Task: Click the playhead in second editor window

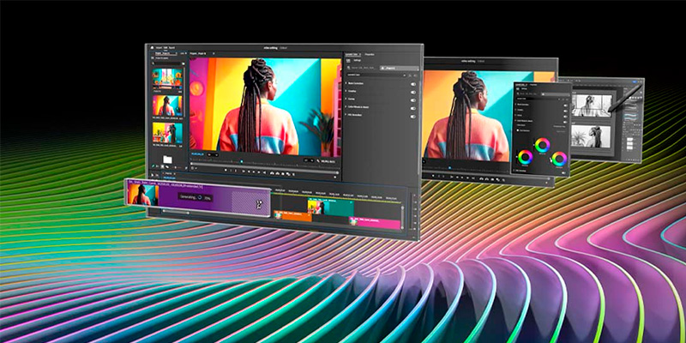Action: 449,167
